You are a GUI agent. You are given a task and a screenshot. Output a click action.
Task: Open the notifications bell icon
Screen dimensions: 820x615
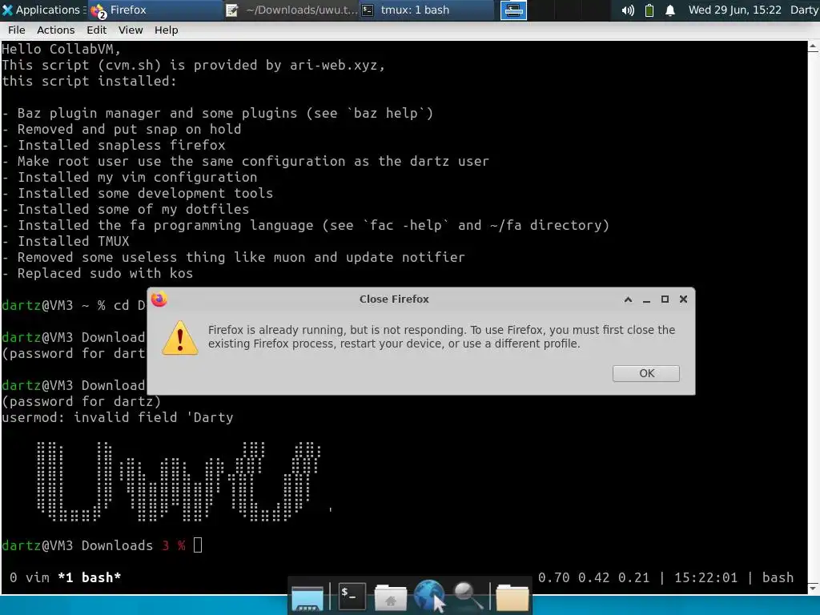pyautogui.click(x=670, y=10)
